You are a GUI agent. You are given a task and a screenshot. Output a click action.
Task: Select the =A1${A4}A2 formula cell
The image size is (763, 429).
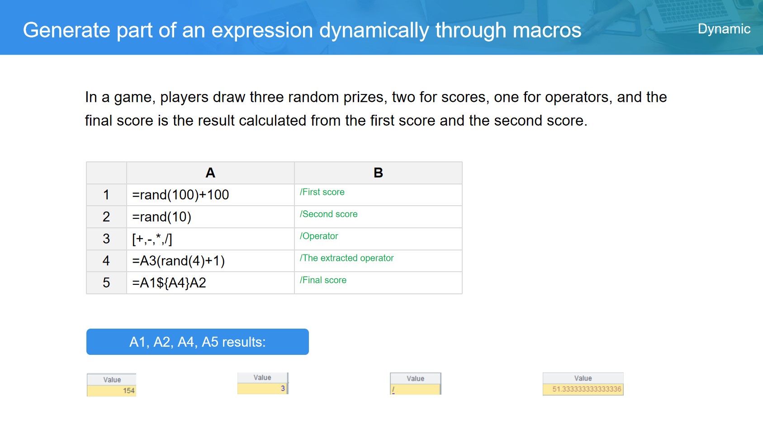coord(210,283)
